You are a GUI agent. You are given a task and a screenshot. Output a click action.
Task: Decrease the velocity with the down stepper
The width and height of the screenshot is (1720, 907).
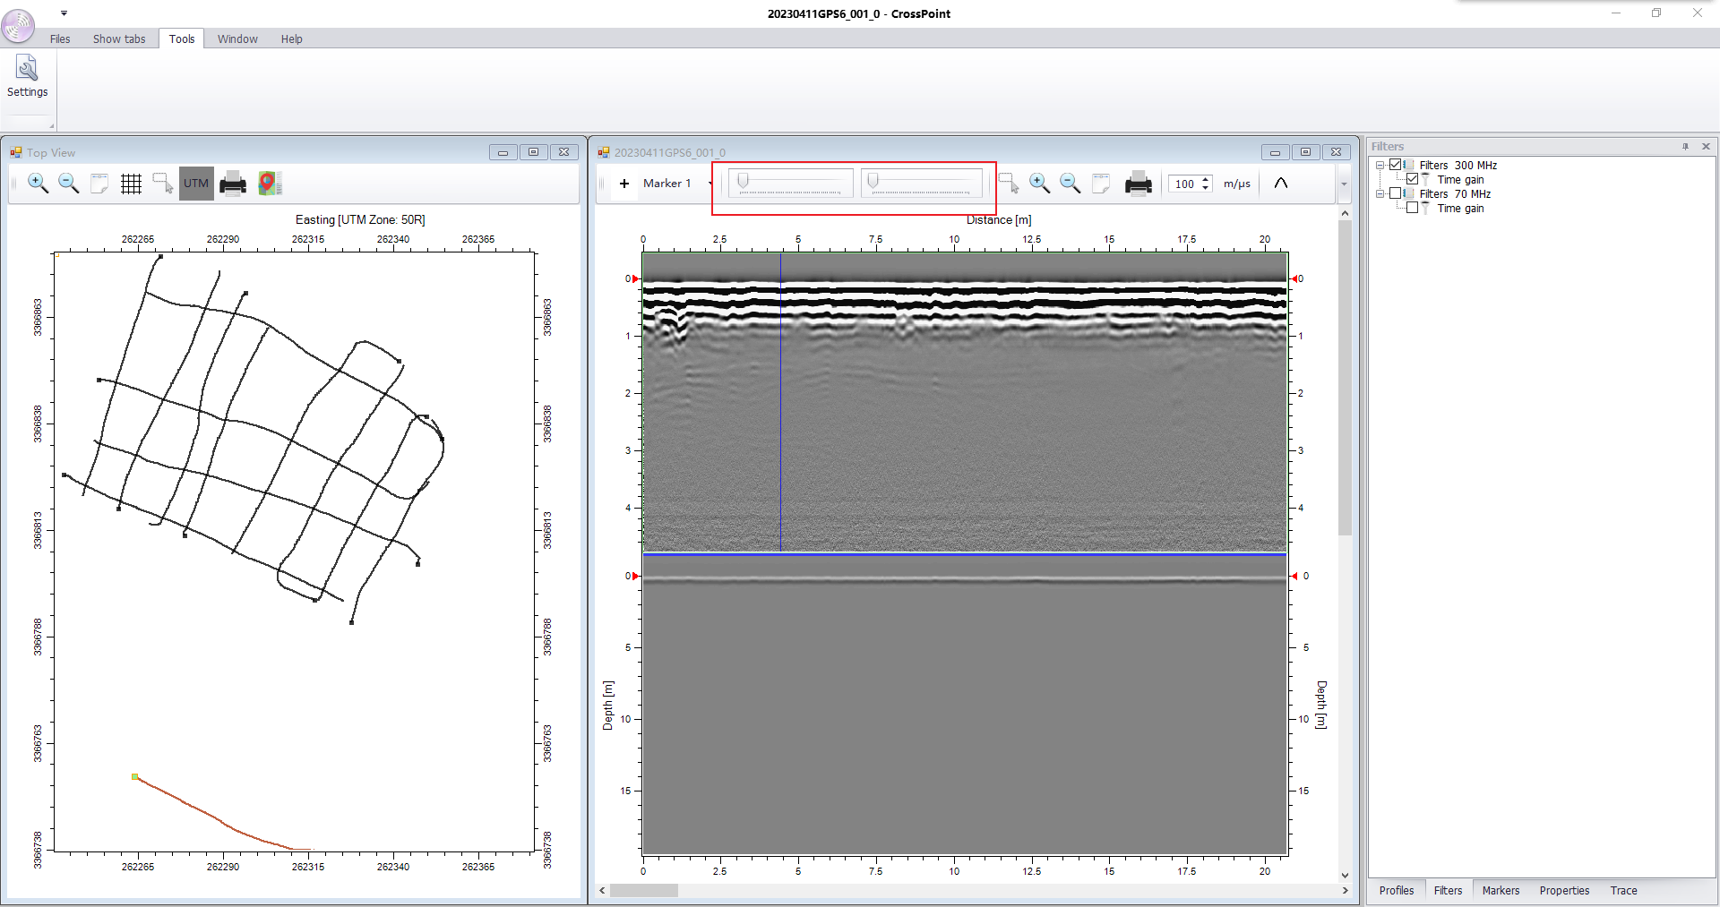tap(1206, 188)
